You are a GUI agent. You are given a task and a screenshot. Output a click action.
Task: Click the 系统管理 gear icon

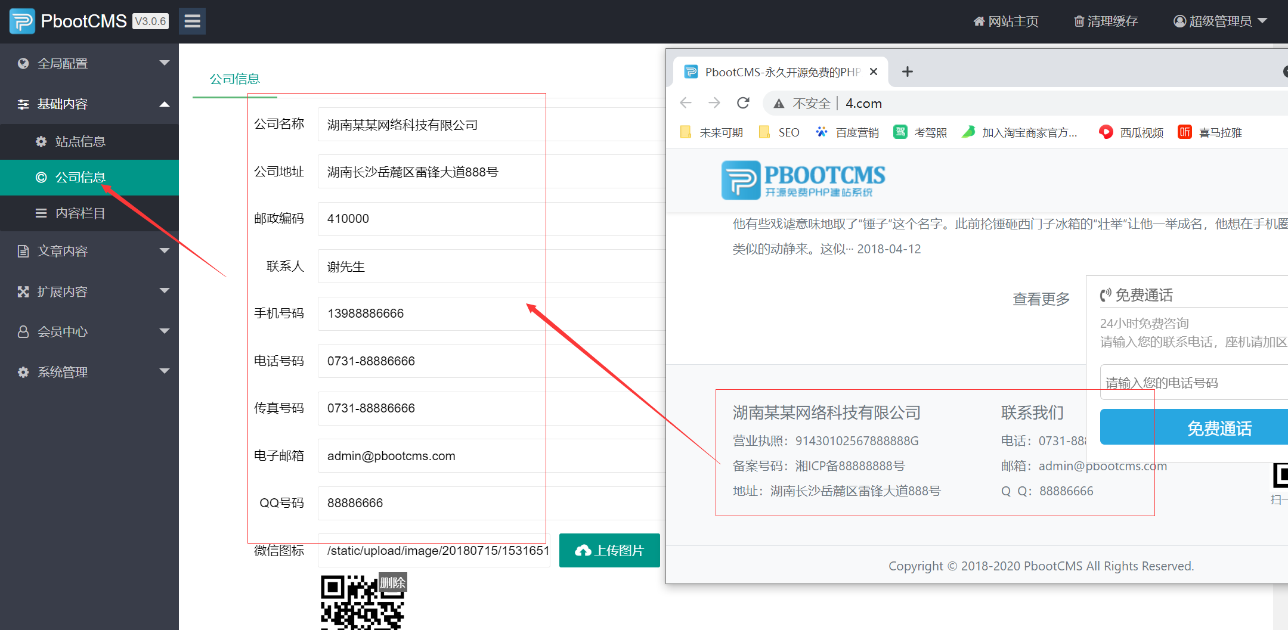pyautogui.click(x=23, y=372)
